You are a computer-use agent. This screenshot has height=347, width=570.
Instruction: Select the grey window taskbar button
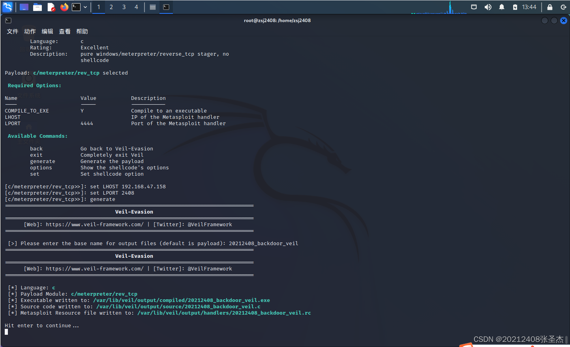coord(153,7)
